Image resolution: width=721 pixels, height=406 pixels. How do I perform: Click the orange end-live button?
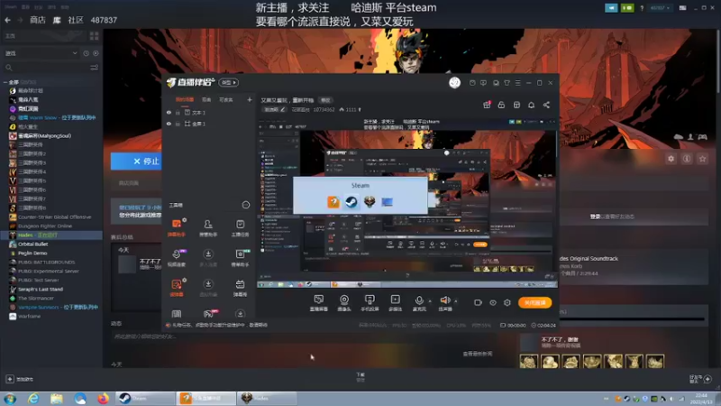pyautogui.click(x=534, y=302)
